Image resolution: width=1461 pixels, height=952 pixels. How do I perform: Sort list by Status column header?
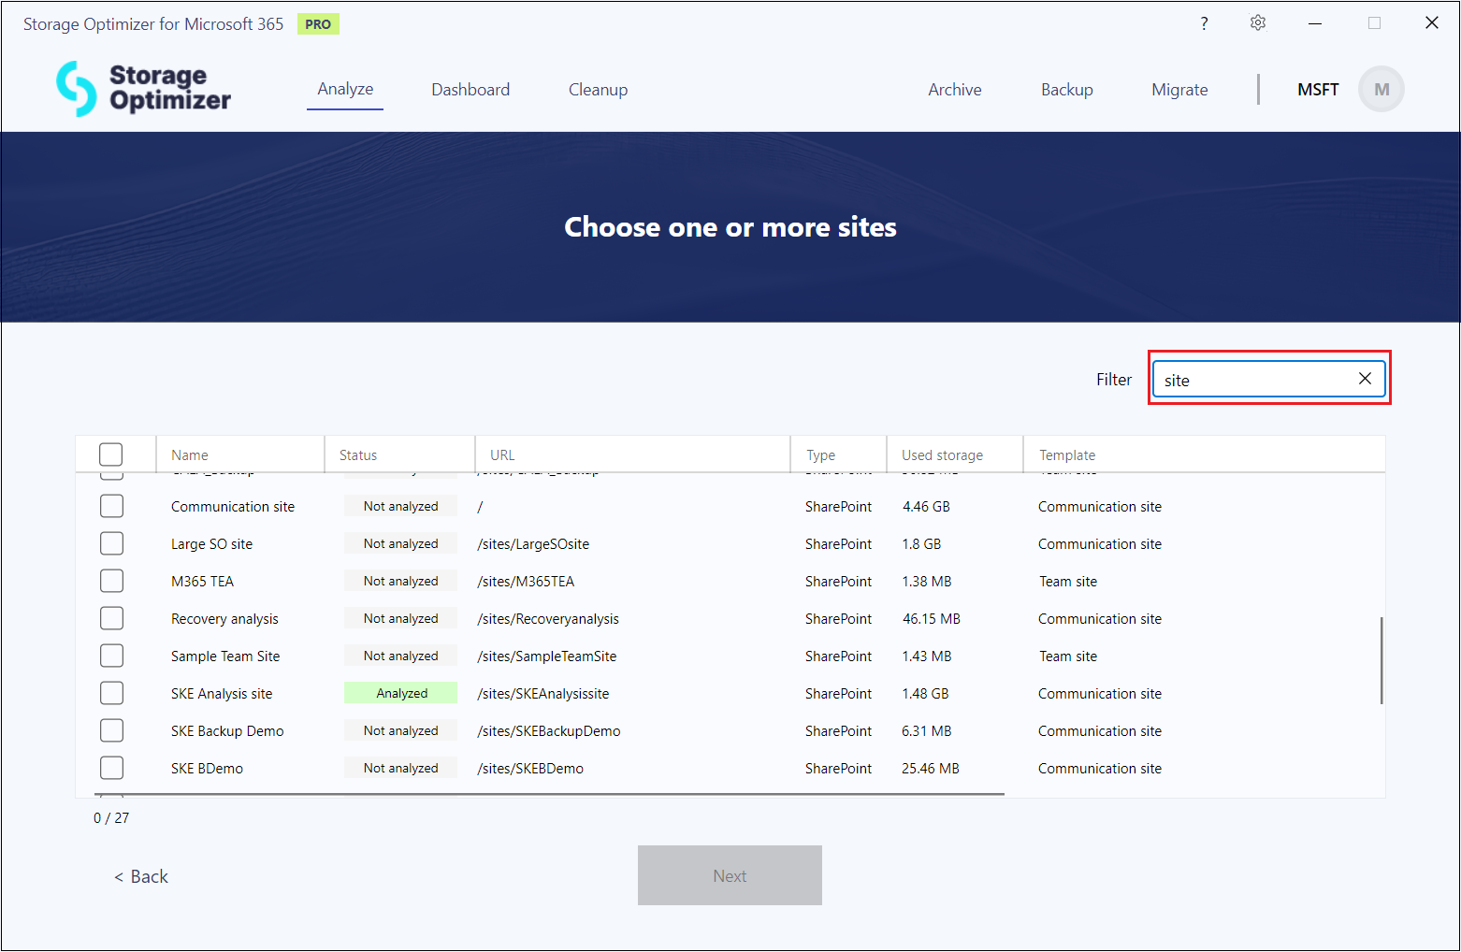pos(358,455)
